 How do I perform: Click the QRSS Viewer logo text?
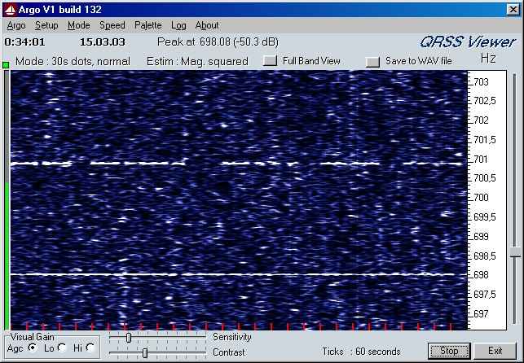coord(468,42)
